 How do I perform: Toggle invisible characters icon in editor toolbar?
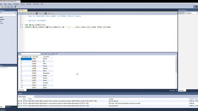(x=55, y=13)
